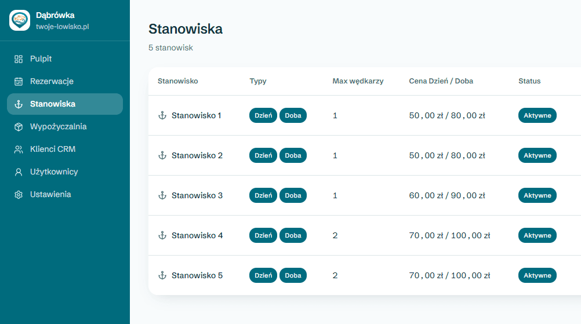Click Aktywne status of Stanowisko 2
The height and width of the screenshot is (324, 581).
tap(538, 155)
